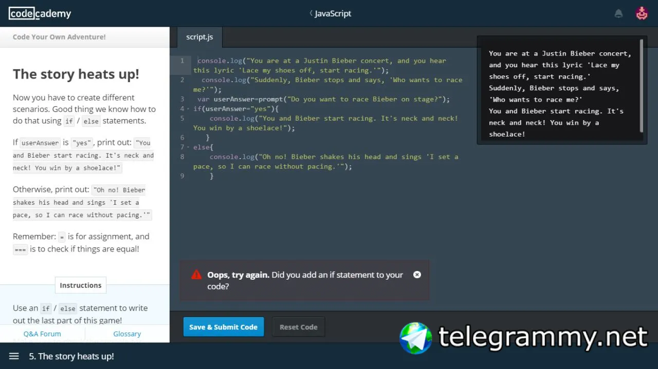Click the Reset Code button
Image resolution: width=658 pixels, height=369 pixels.
(x=299, y=327)
